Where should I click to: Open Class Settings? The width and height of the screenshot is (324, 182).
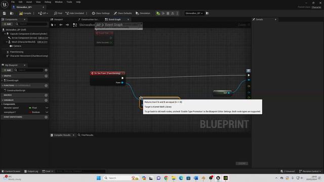[101, 13]
